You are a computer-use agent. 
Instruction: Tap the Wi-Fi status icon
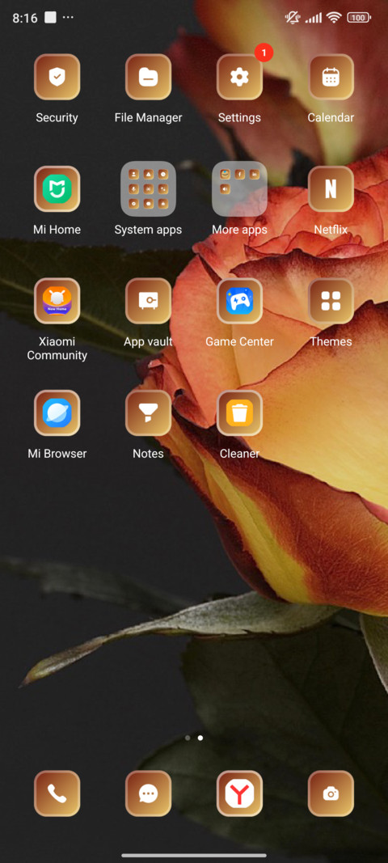point(334,18)
